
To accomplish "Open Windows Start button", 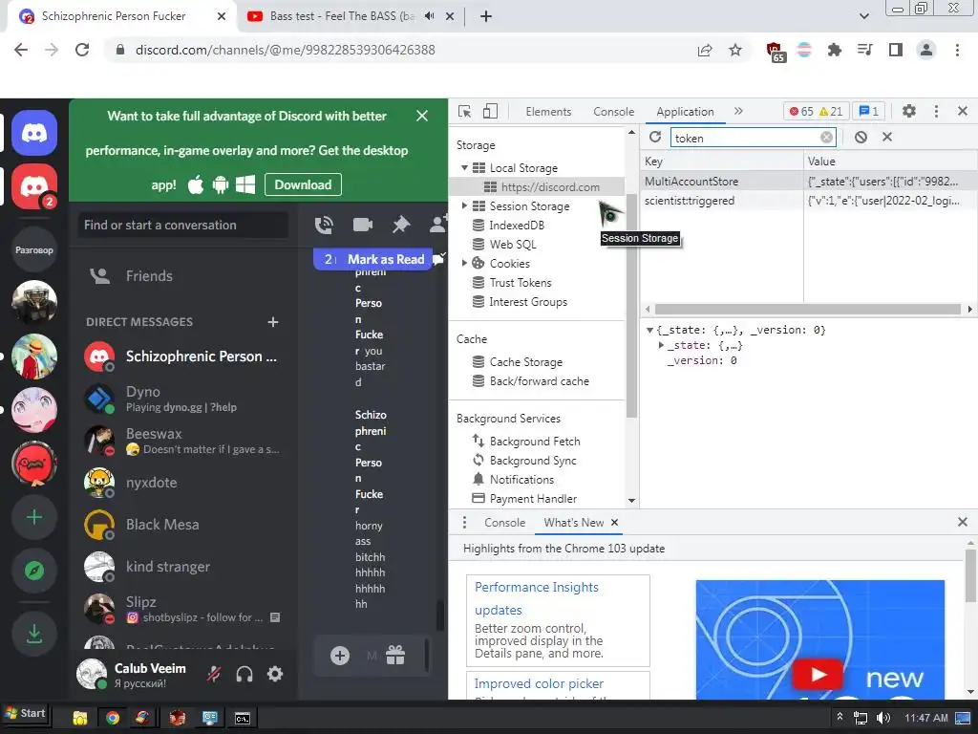I will tap(26, 713).
